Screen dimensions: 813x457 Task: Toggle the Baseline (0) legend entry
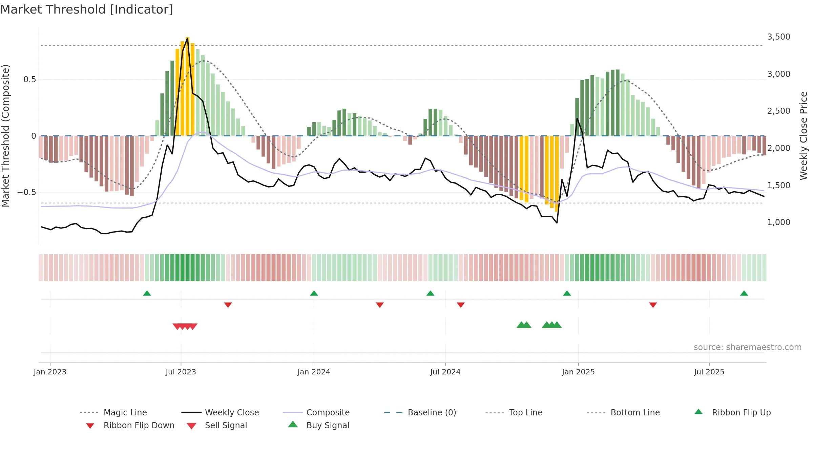pos(420,412)
